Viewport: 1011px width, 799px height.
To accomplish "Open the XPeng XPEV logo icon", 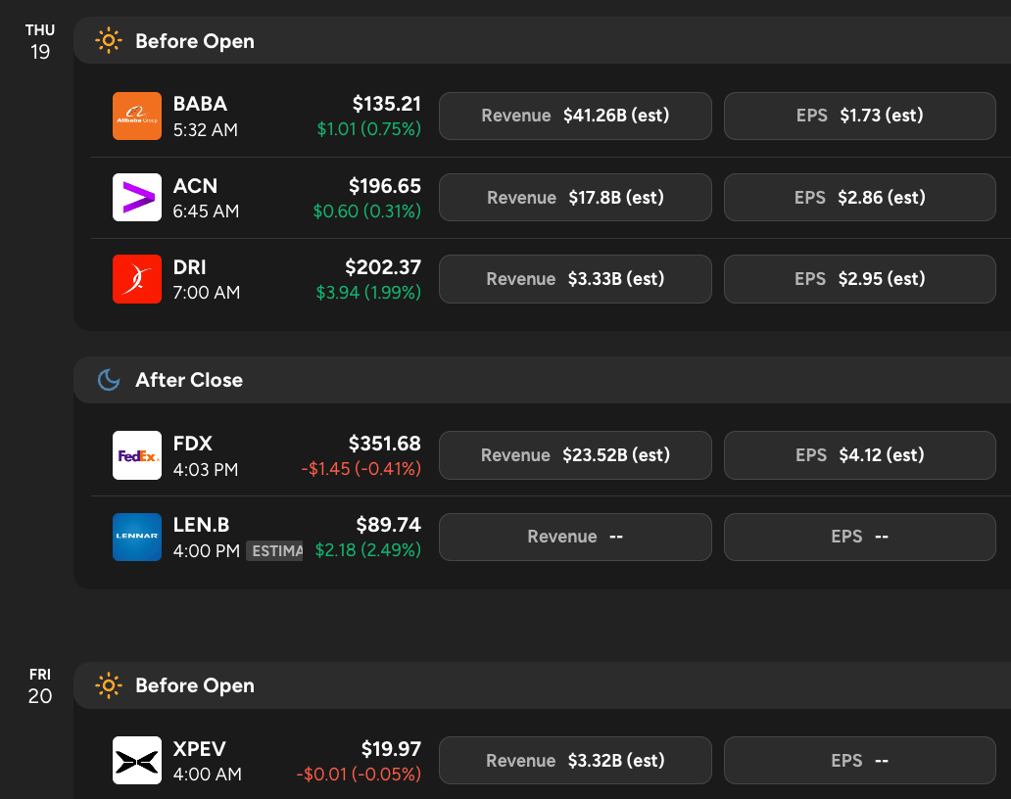I will coord(137,761).
